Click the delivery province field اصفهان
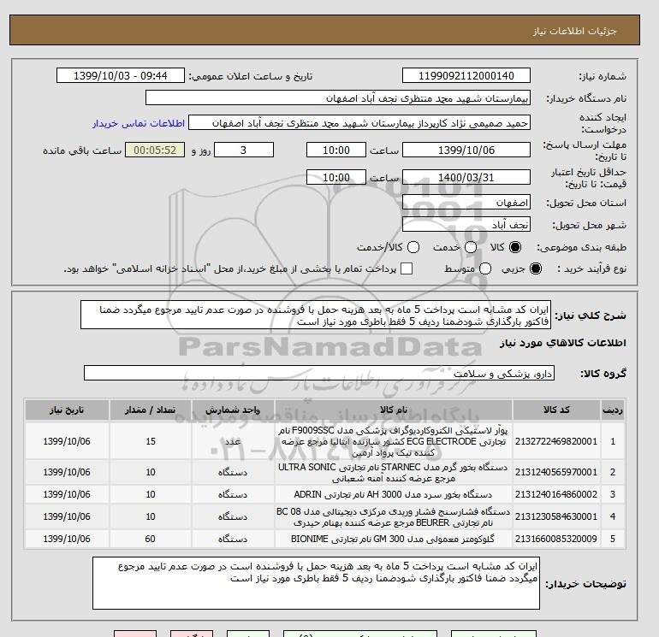Image resolution: width=659 pixels, height=637 pixels. [466, 203]
